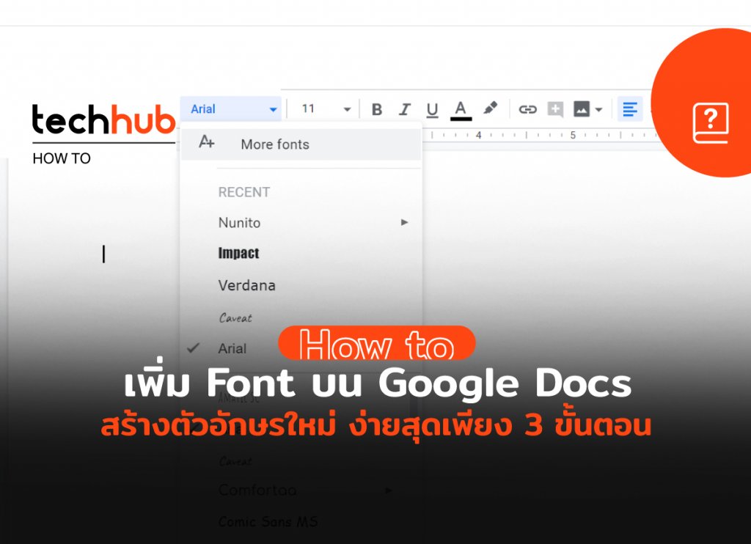Apply italic formatting
This screenshot has width=751, height=544.
pyautogui.click(x=404, y=109)
